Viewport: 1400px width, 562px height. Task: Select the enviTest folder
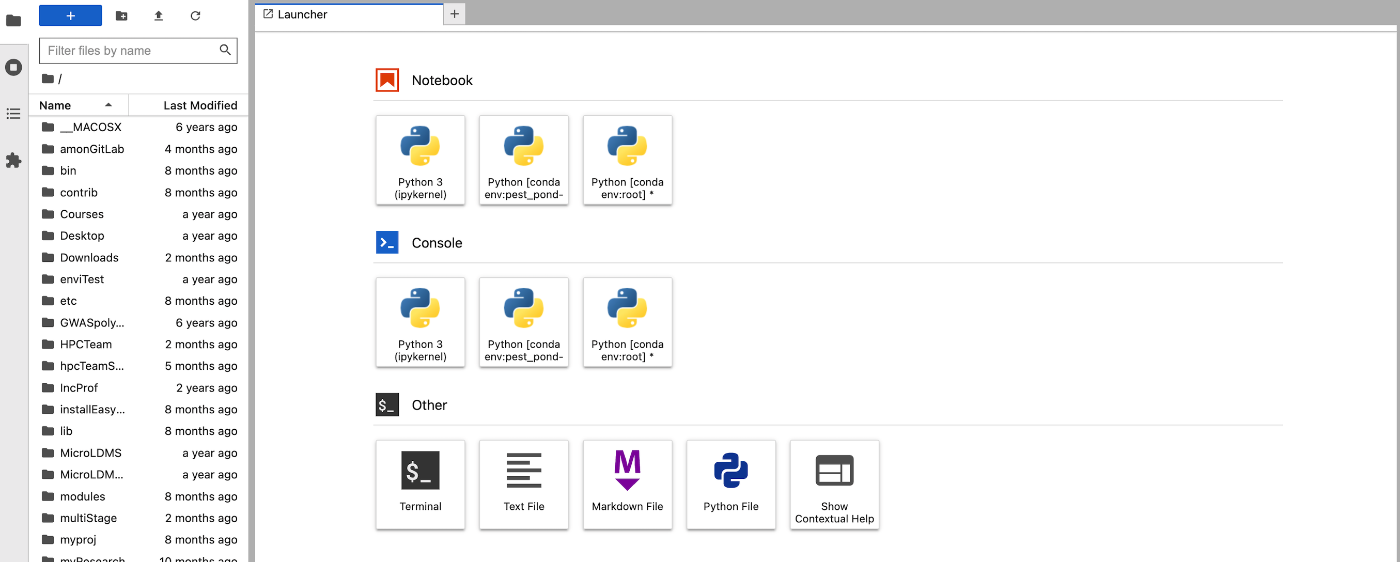pyautogui.click(x=138, y=279)
